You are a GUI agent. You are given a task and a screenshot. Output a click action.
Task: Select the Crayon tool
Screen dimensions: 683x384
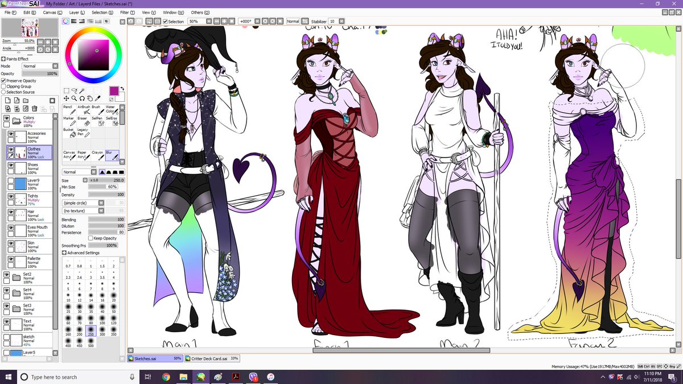click(97, 155)
